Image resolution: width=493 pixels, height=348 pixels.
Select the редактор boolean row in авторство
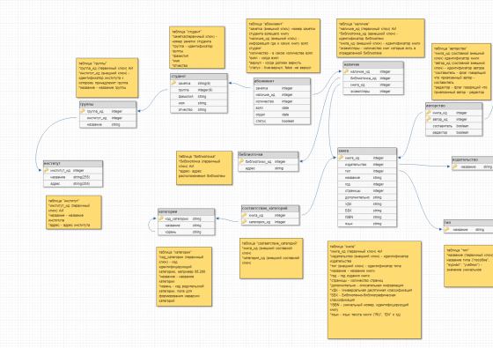click(x=453, y=133)
